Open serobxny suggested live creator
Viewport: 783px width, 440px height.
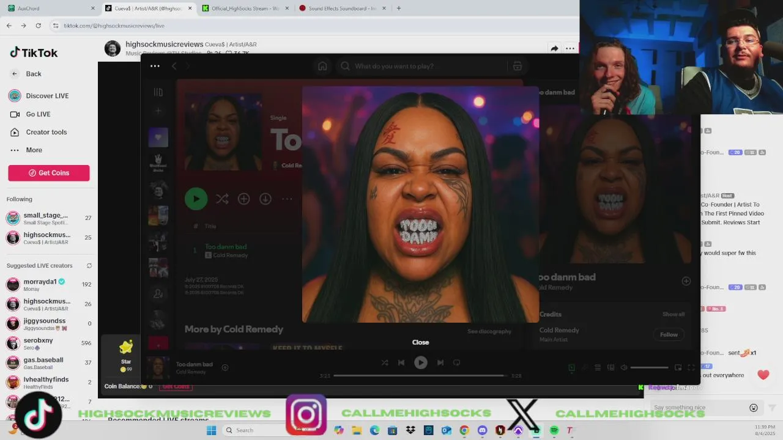tap(48, 343)
